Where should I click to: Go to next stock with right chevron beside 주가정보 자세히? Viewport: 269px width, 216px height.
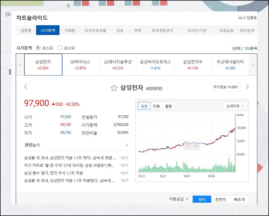point(247,87)
